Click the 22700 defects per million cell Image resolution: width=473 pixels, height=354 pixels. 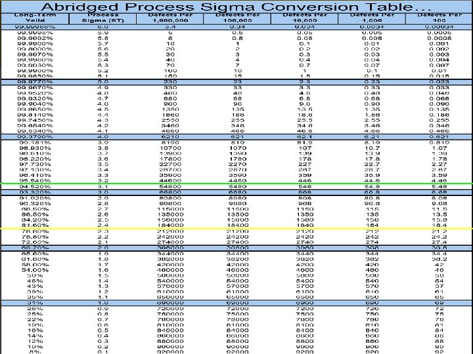pyautogui.click(x=170, y=165)
